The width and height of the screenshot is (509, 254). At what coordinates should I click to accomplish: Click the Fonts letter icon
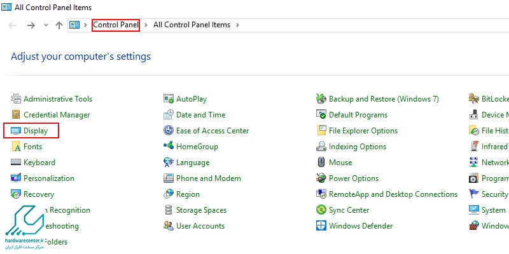(x=16, y=147)
